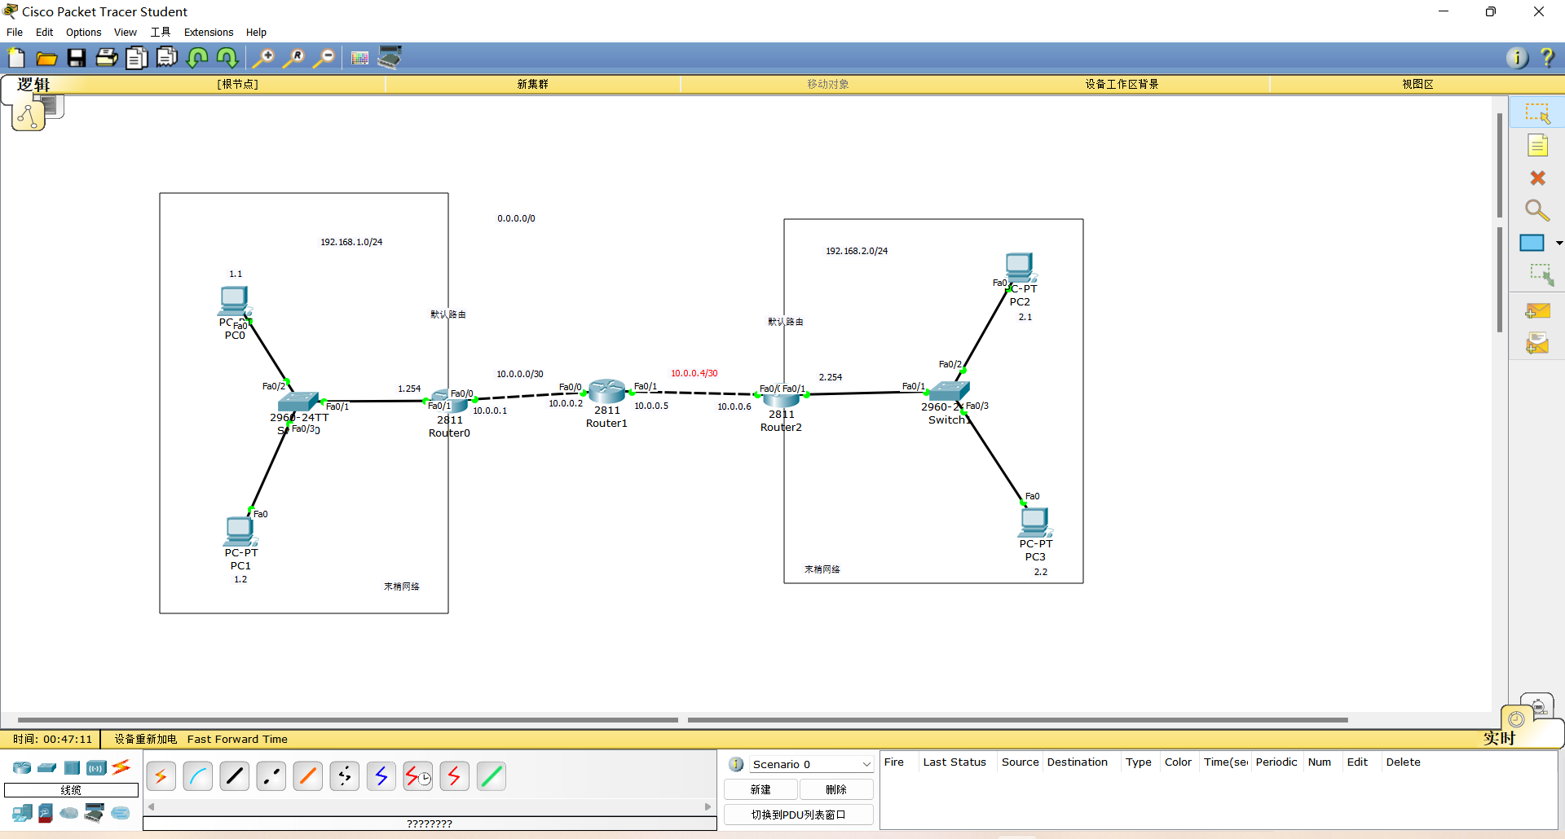Choose the WAN Emulation cloud category
The image size is (1565, 839).
pos(69,813)
